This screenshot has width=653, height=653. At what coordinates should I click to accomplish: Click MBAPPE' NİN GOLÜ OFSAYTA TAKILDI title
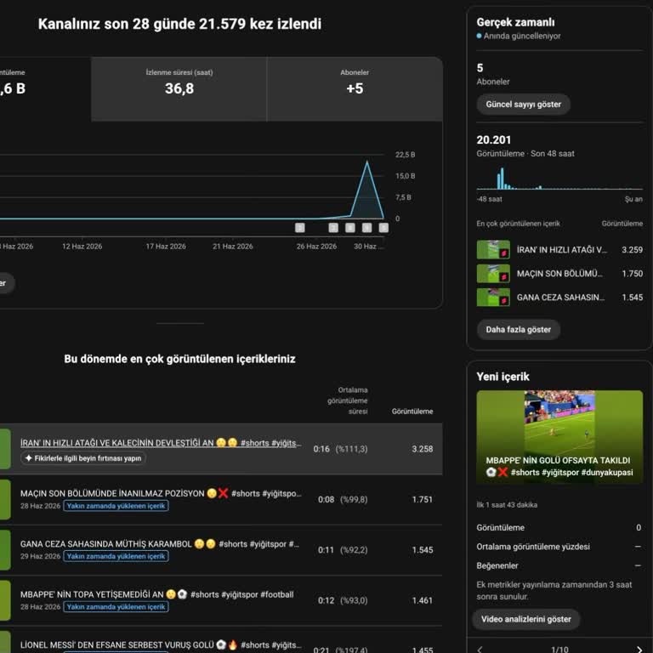click(x=559, y=467)
